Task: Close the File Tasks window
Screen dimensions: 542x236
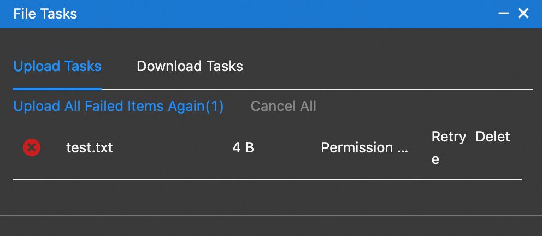Action: coord(523,14)
